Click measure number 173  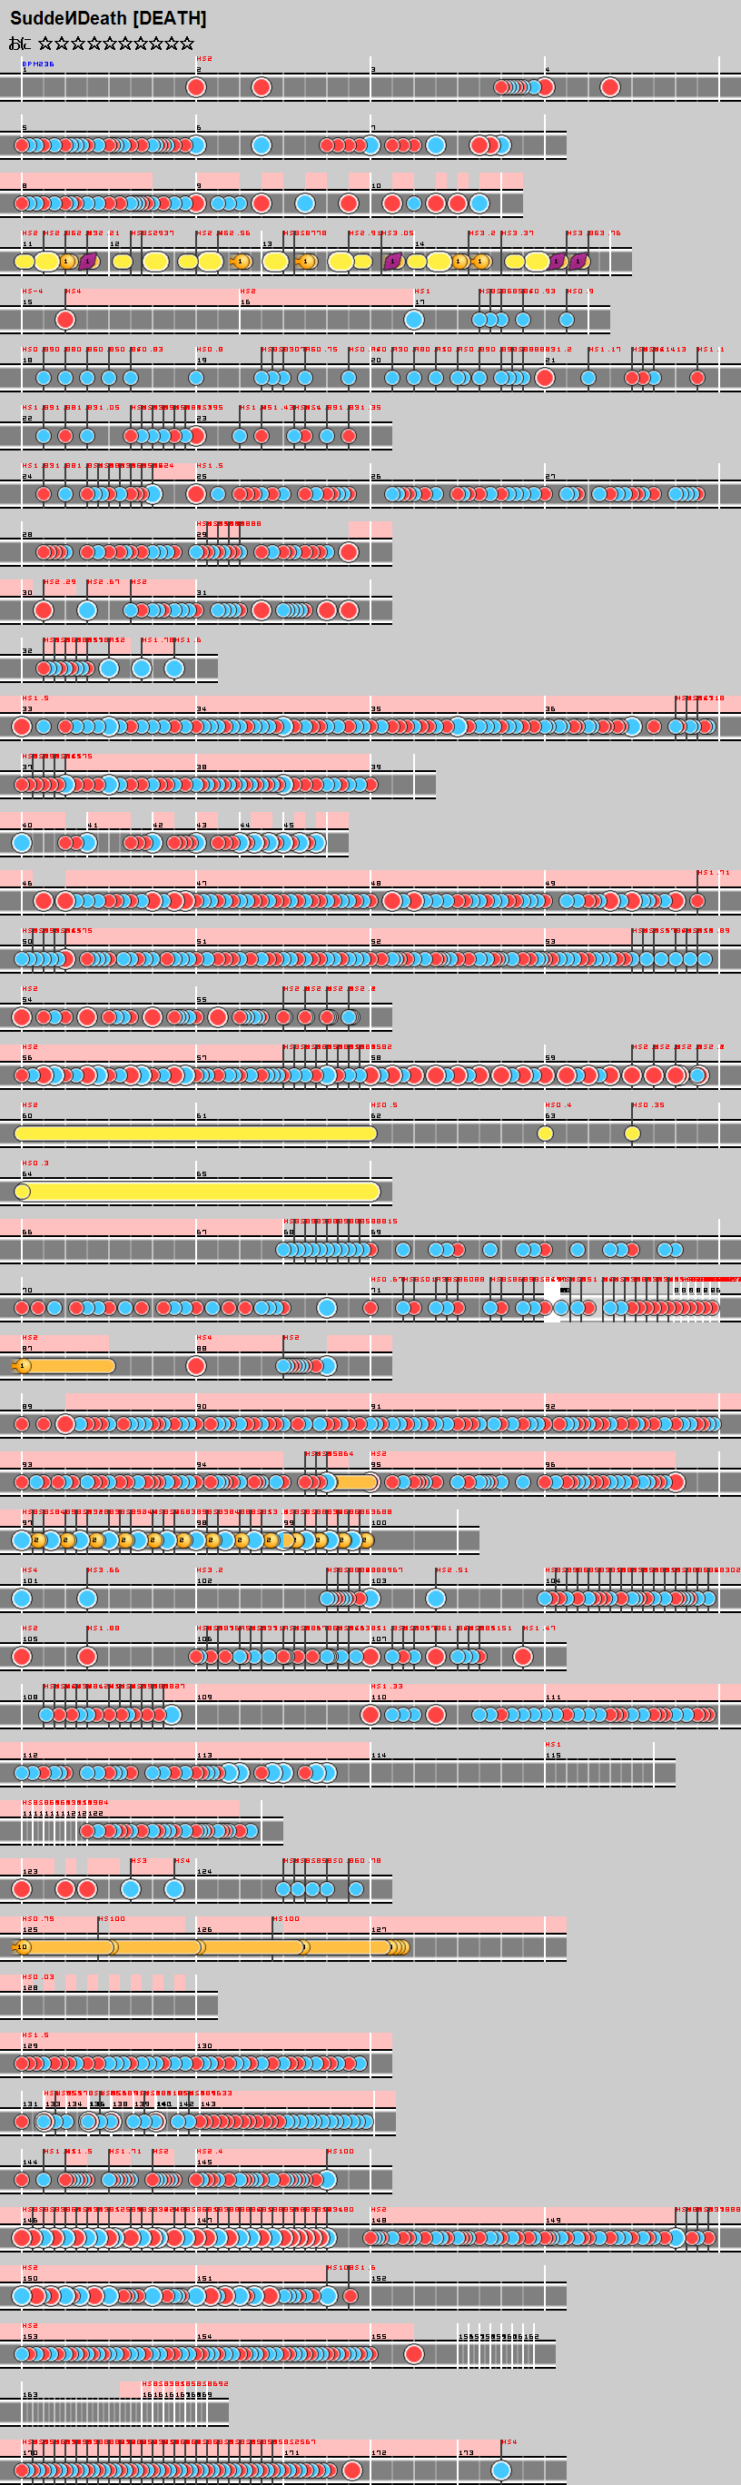point(466,2453)
